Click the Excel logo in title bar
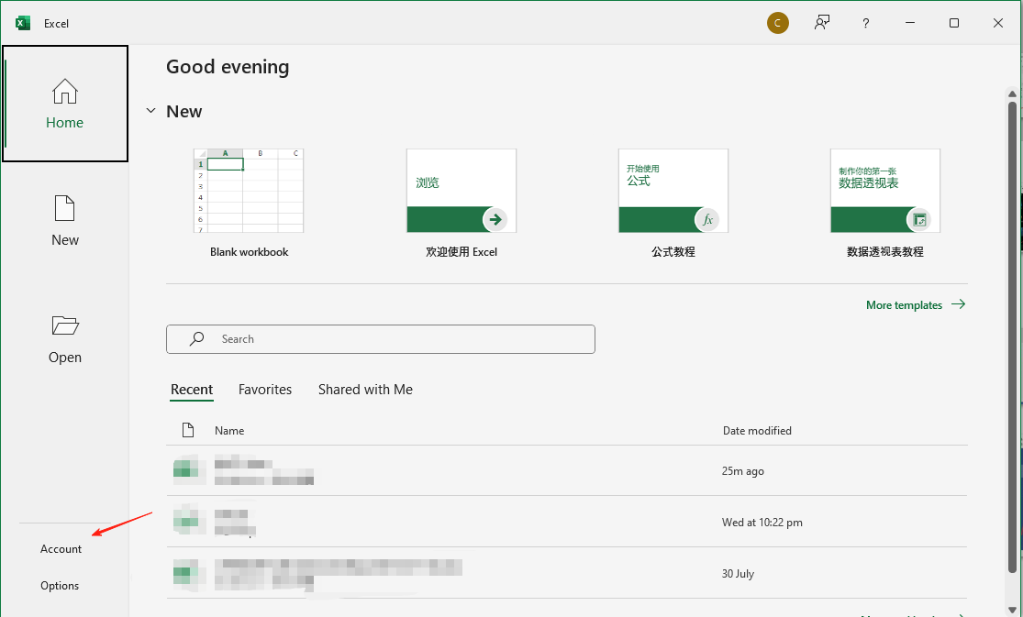 [x=23, y=23]
